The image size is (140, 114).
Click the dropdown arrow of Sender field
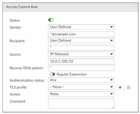[x=112, y=27]
